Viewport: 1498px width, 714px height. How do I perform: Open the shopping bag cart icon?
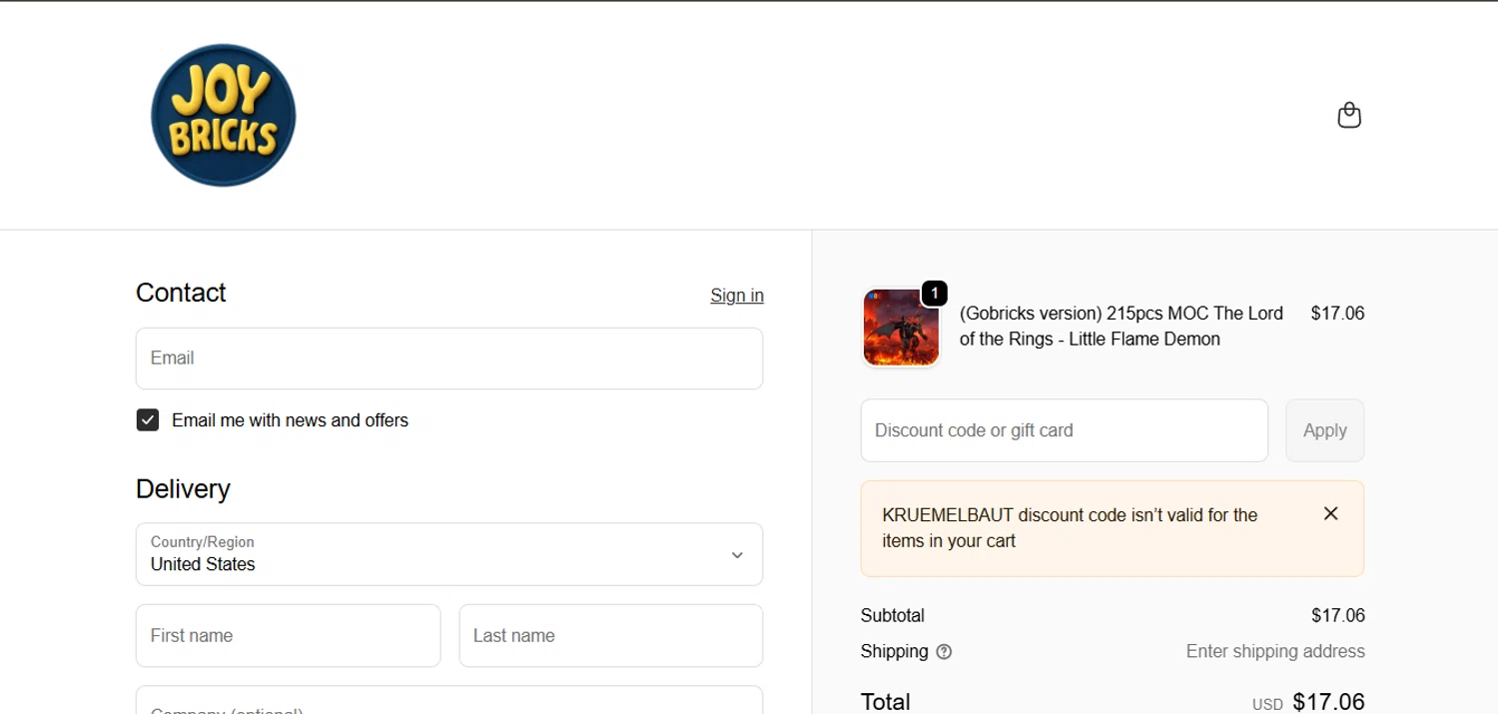[x=1349, y=115]
